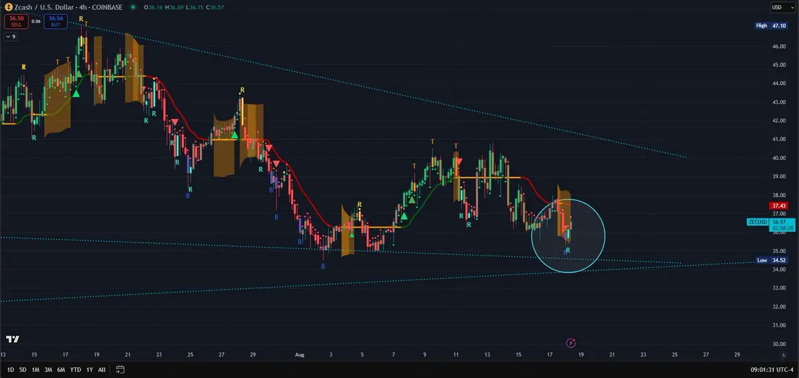The height and width of the screenshot is (378, 799).
Task: Click the purple lightning bolt event icon
Action: click(x=571, y=343)
